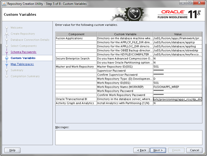Edit Install Analytics with Partitioning value N

tap(177, 103)
